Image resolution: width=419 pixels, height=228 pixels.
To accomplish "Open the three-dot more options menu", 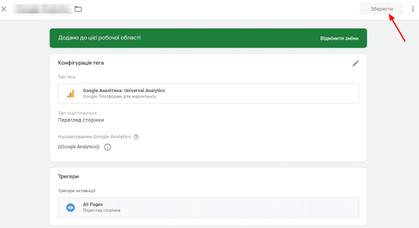I will (x=412, y=9).
